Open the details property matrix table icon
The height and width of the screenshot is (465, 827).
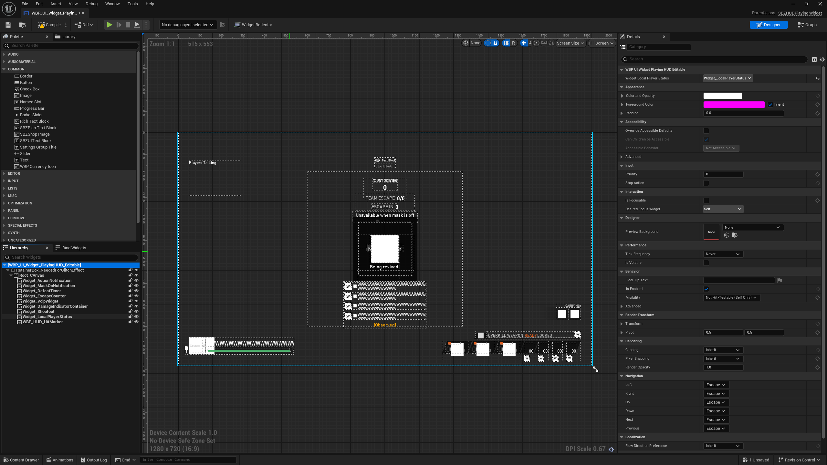[814, 59]
